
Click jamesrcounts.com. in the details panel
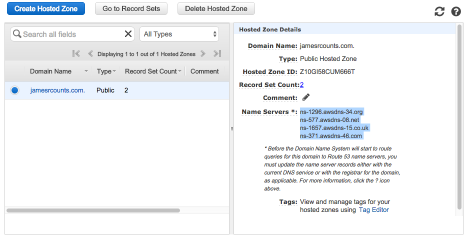tap(327, 46)
